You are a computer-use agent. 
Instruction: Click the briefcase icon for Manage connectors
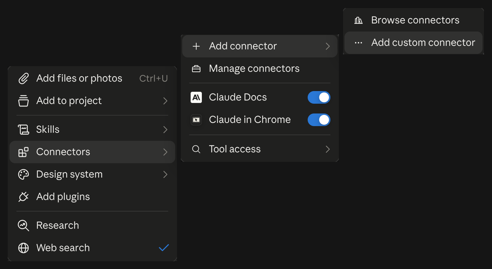pyautogui.click(x=196, y=69)
